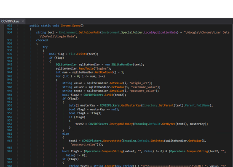This screenshot has width=233, height=167.
Task: Click 'if (flag4)' on line 956
Action: [77, 117]
